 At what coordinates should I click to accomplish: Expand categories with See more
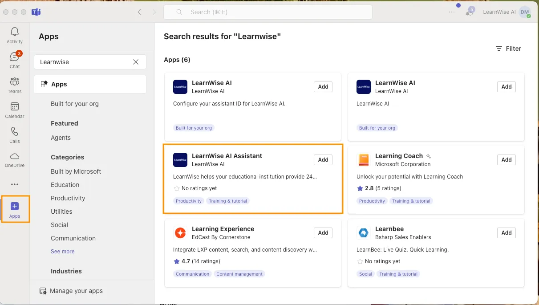coord(63,252)
